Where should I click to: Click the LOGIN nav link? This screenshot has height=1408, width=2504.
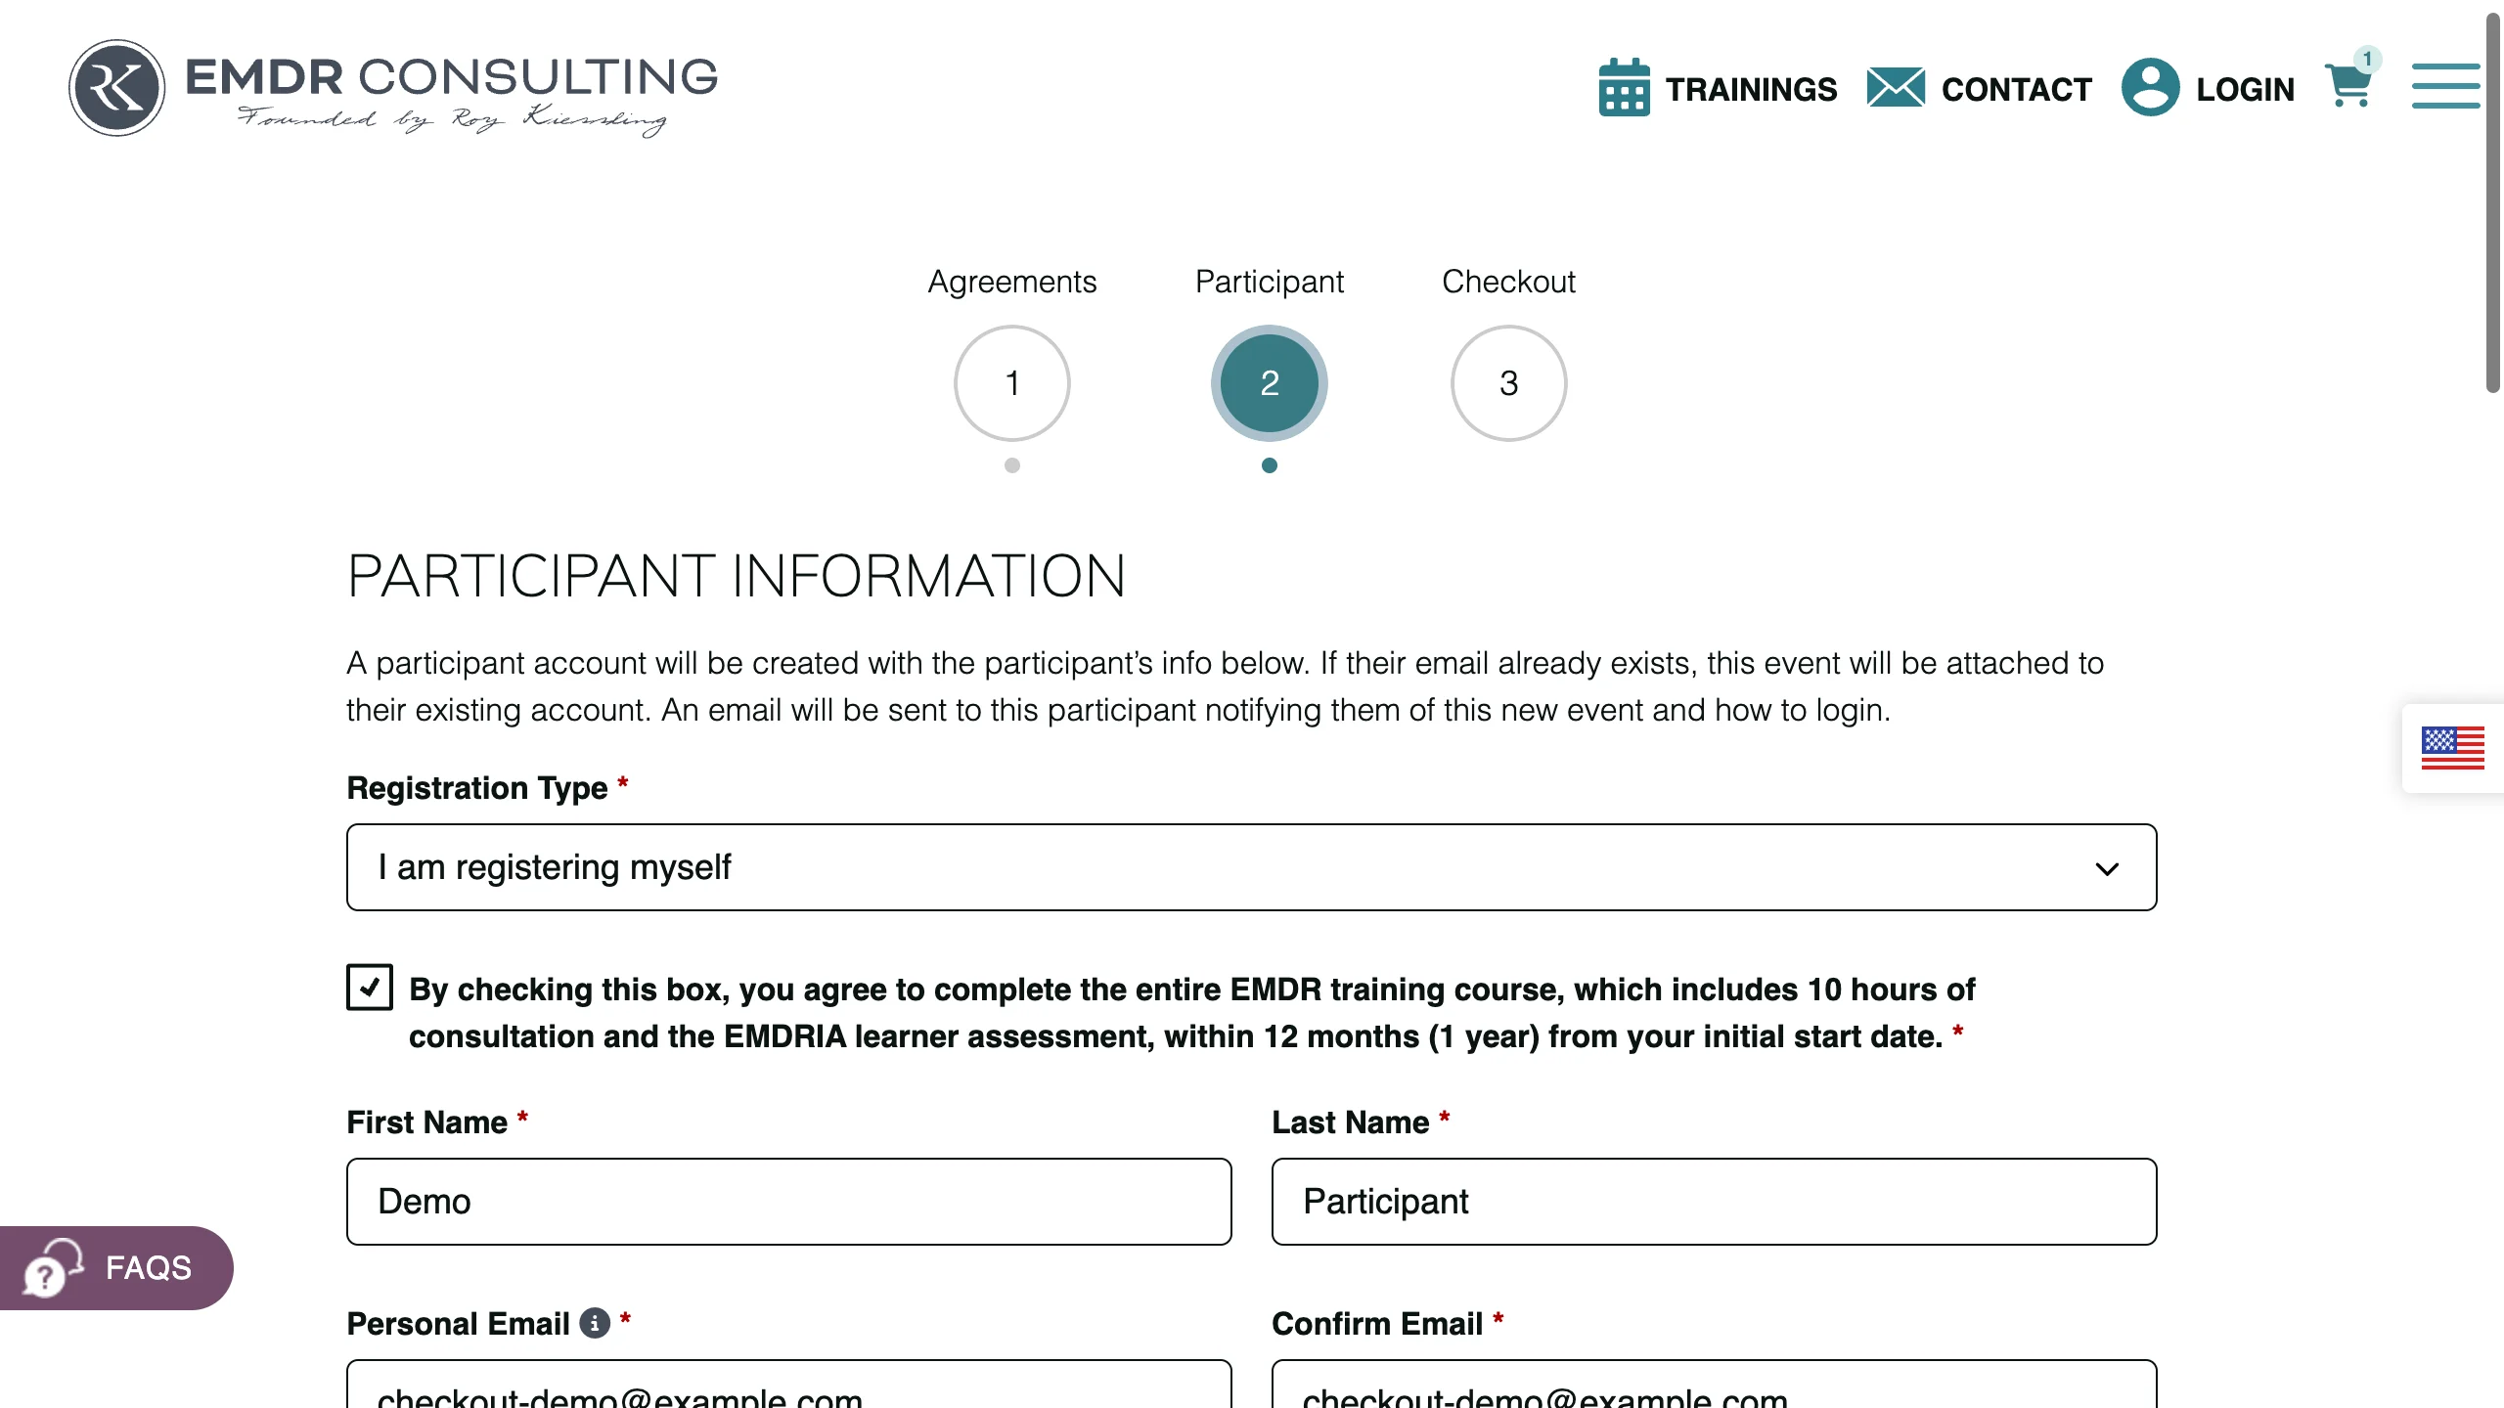[2245, 89]
